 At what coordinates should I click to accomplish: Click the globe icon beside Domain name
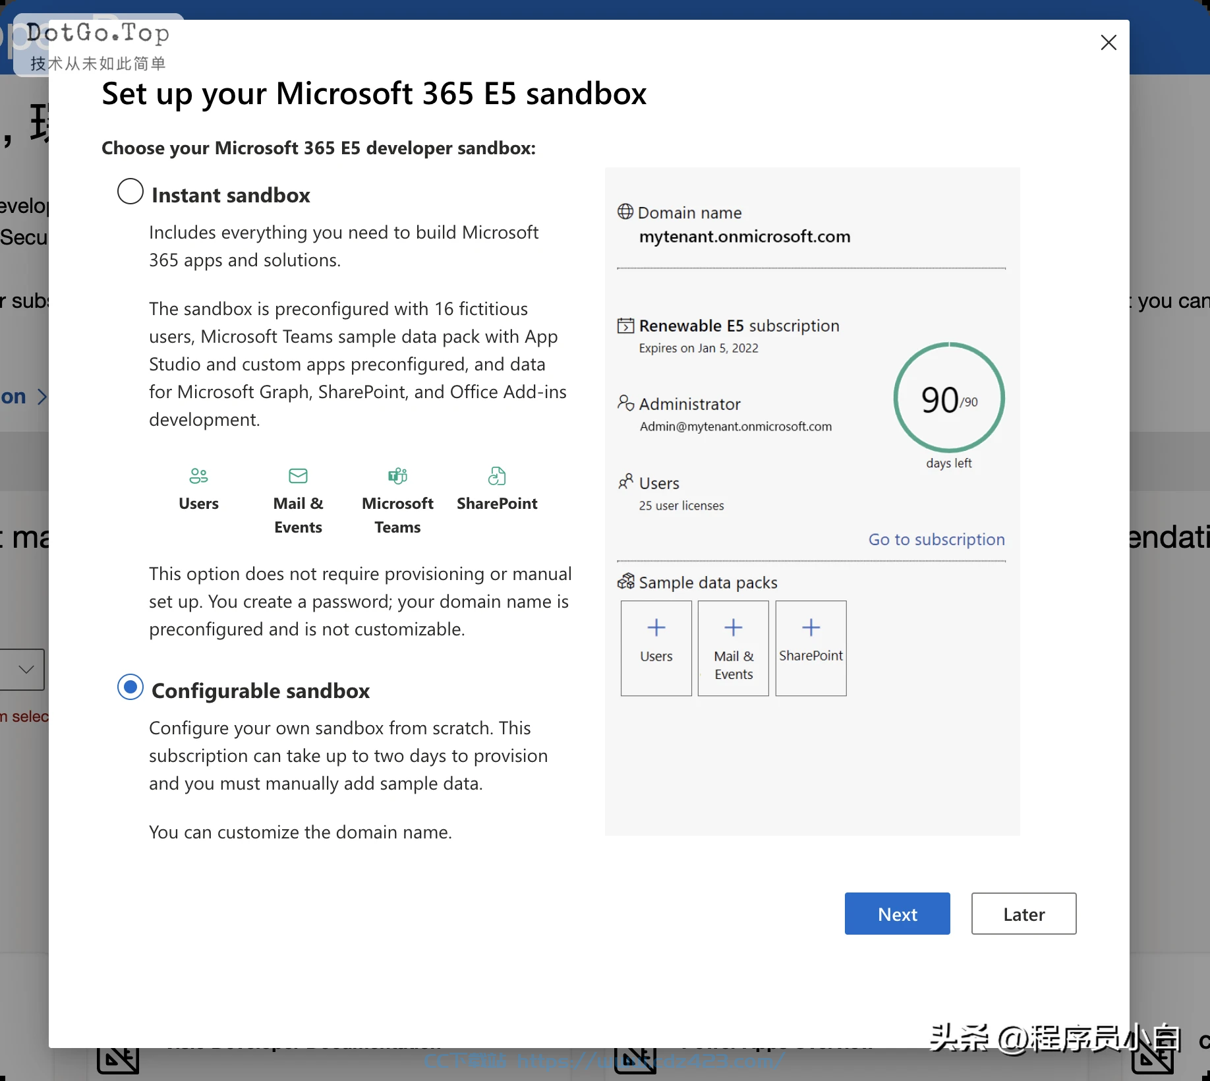625,212
